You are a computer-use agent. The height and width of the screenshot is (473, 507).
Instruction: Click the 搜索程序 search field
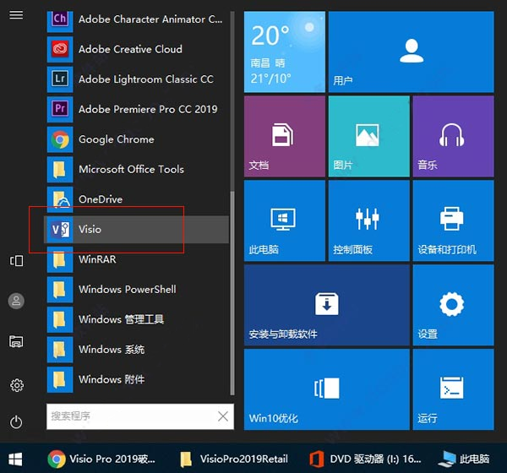[133, 416]
